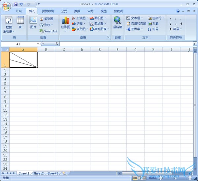The image size is (198, 181).
Task: Select column B header
Action: click(x=46, y=50)
